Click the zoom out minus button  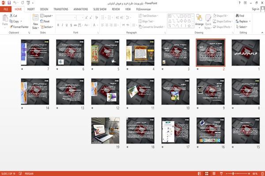(227, 173)
